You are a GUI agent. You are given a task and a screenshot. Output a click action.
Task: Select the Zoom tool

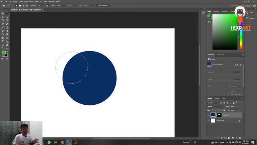pos(3,48)
